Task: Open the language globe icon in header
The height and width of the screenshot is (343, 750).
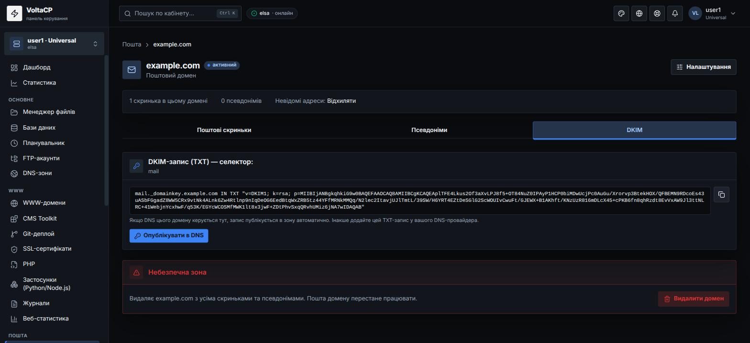Action: [x=639, y=13]
